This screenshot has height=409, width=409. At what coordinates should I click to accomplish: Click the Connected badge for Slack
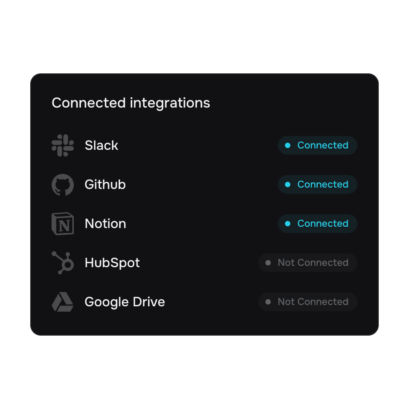coord(317,145)
